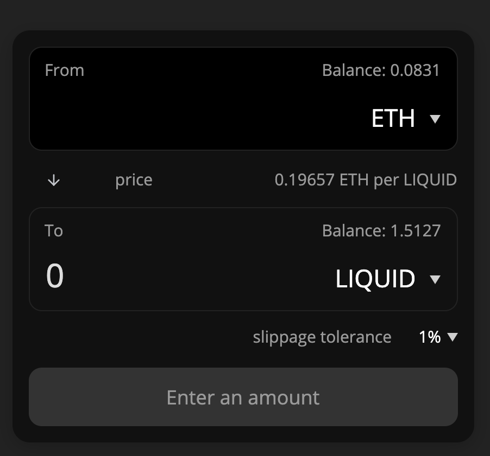Viewport: 490px width, 456px height.
Task: Select the ETH currency name text
Action: point(393,118)
